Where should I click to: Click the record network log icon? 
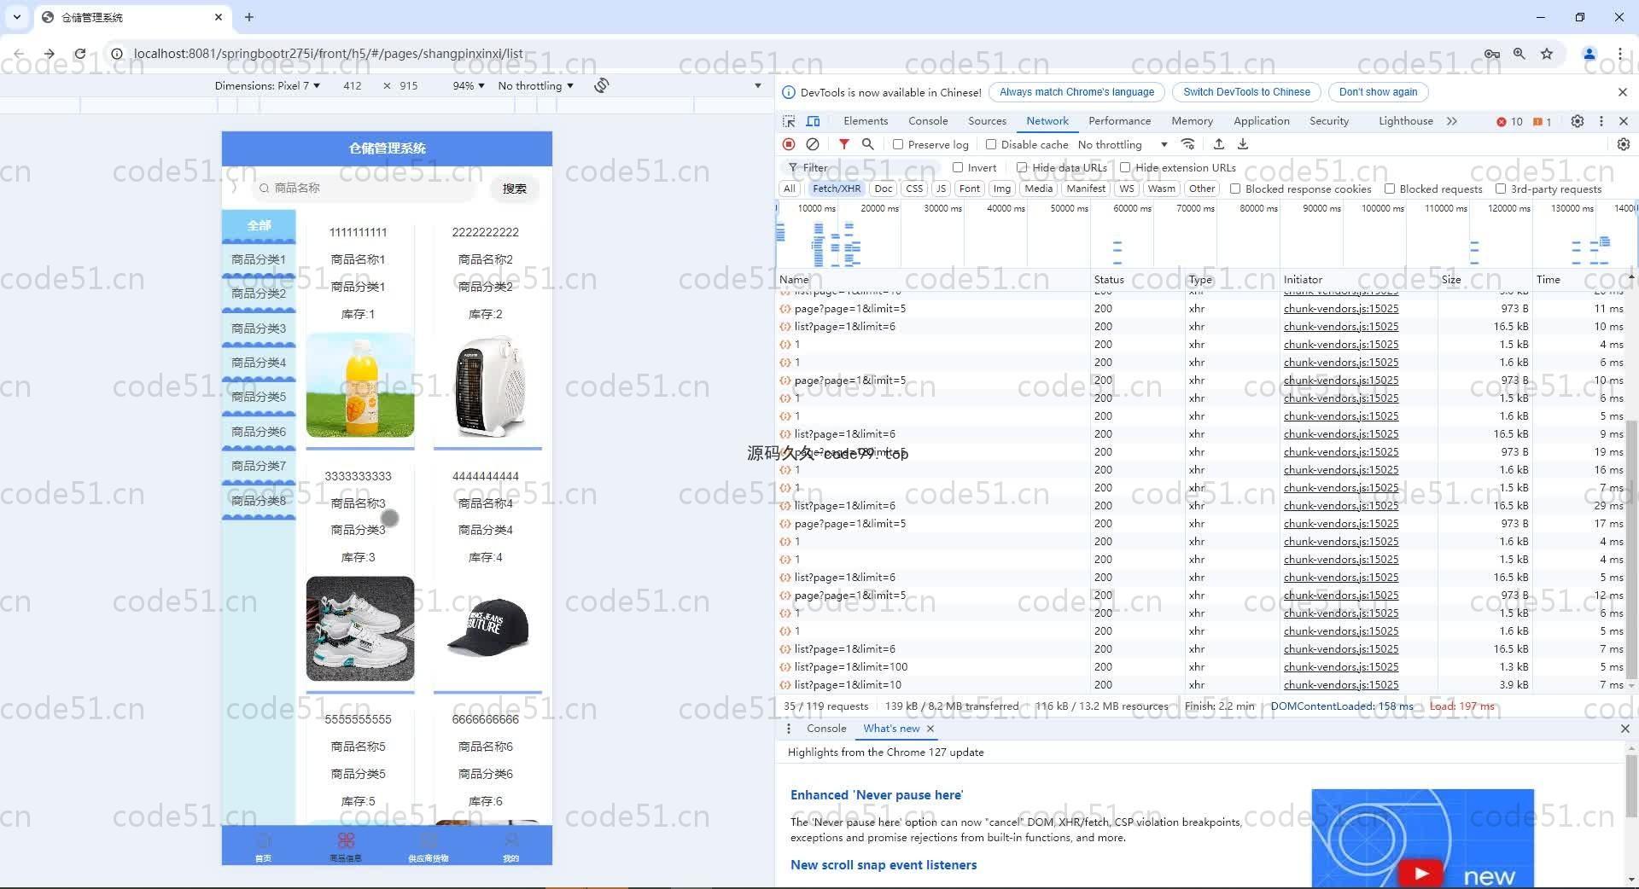(789, 144)
